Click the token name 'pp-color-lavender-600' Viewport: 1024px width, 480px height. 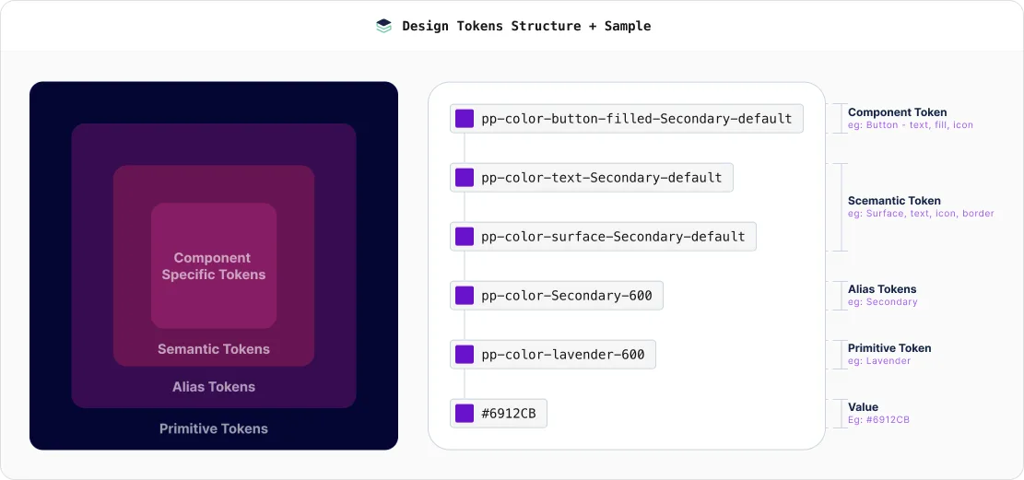coord(563,355)
